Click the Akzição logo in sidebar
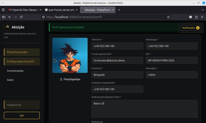Screen dimensions: 206x123 pos(7,27)
